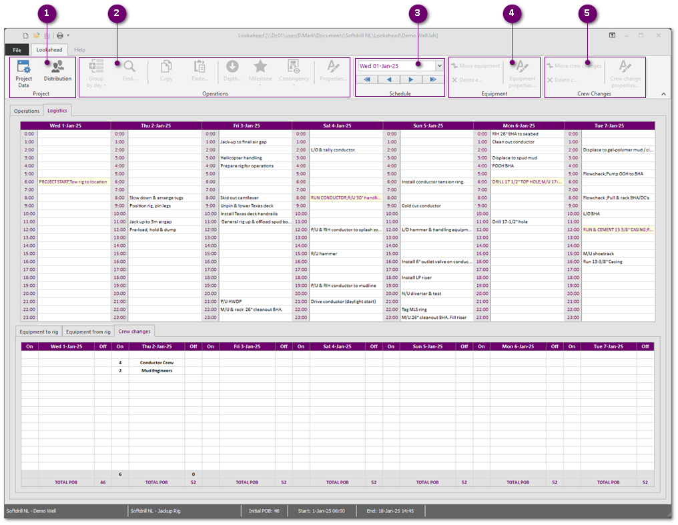
Task: Open the File menu
Action: coord(17,50)
